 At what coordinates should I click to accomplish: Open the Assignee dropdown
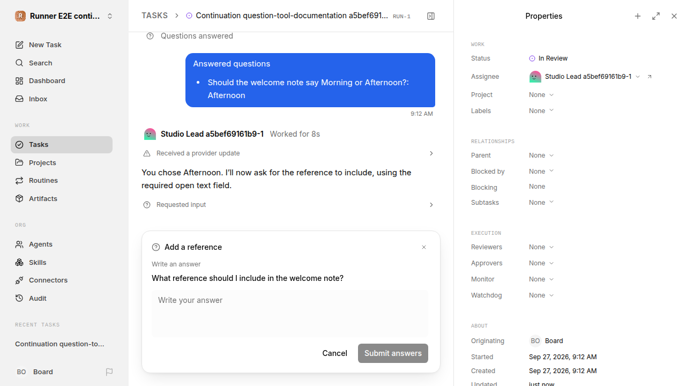[x=585, y=77]
